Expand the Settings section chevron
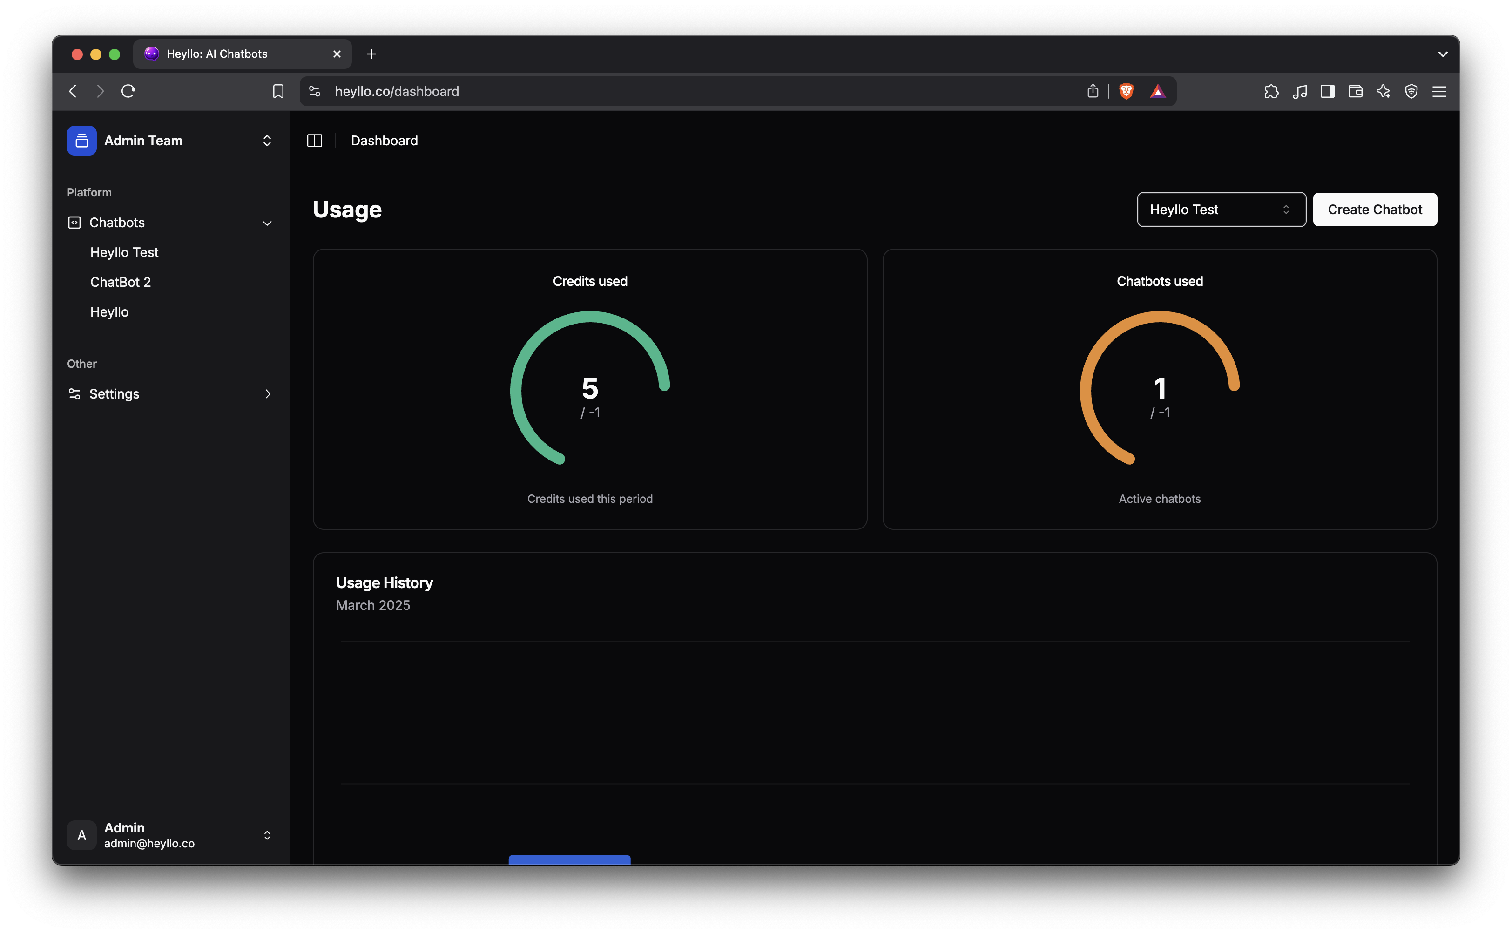Screen dimensions: 1512x934 [268, 393]
